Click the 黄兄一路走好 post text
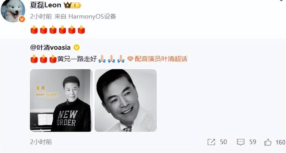Image resolution: width=286 pixels, height=153 pixels. tap(77, 59)
